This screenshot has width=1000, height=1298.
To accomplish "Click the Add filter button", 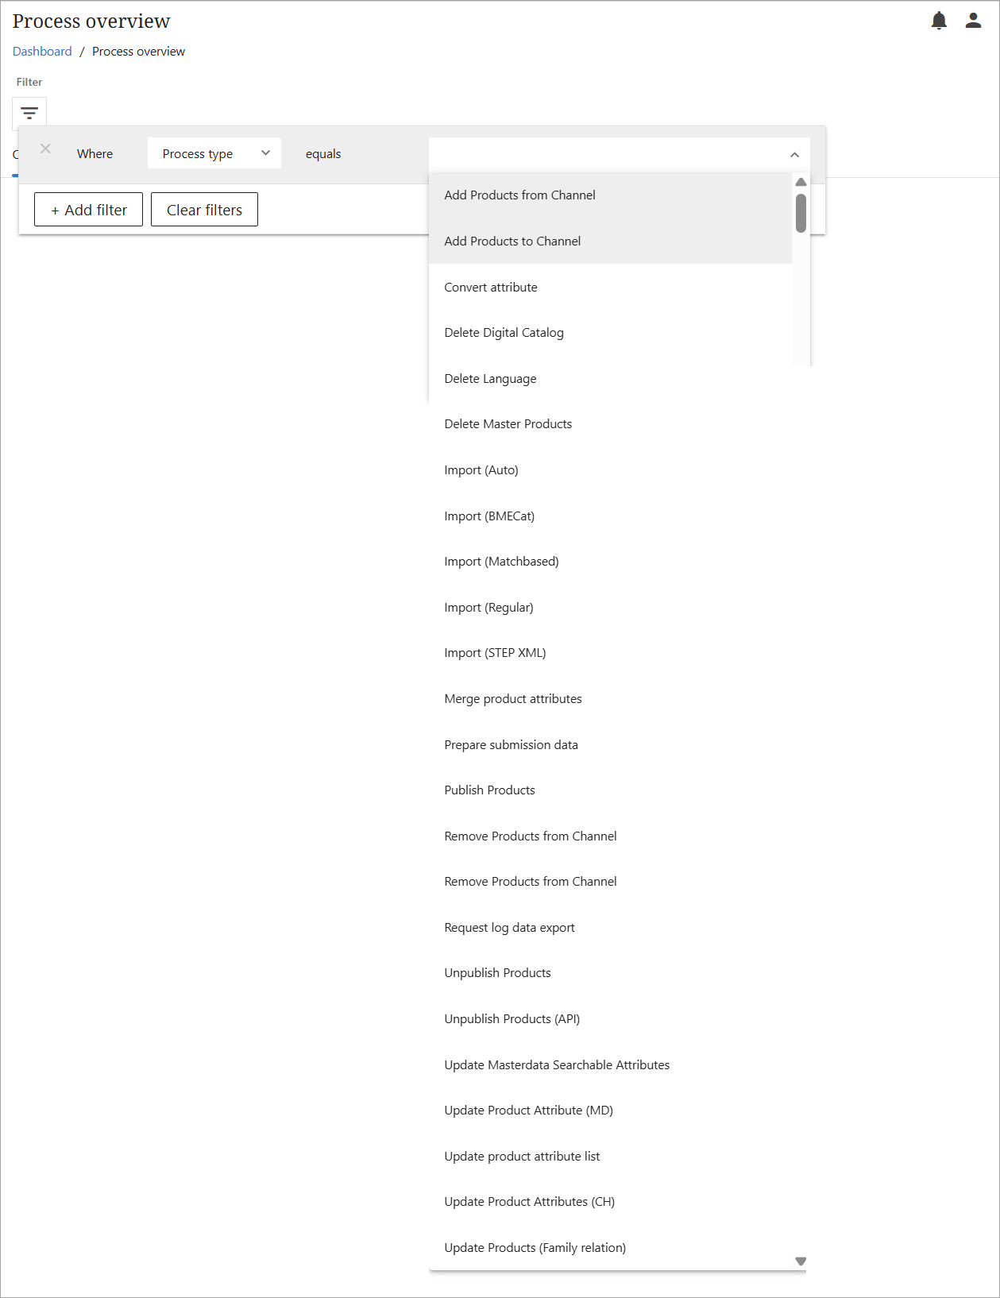I will pos(88,210).
